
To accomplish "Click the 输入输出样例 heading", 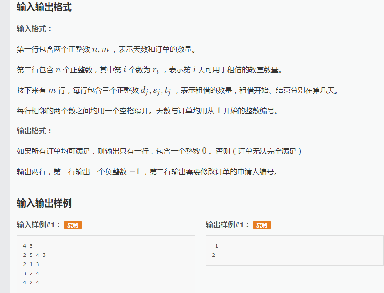I will click(x=44, y=203).
